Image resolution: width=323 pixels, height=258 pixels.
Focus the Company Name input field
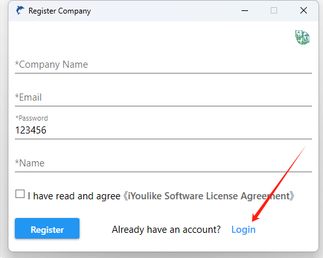point(163,64)
